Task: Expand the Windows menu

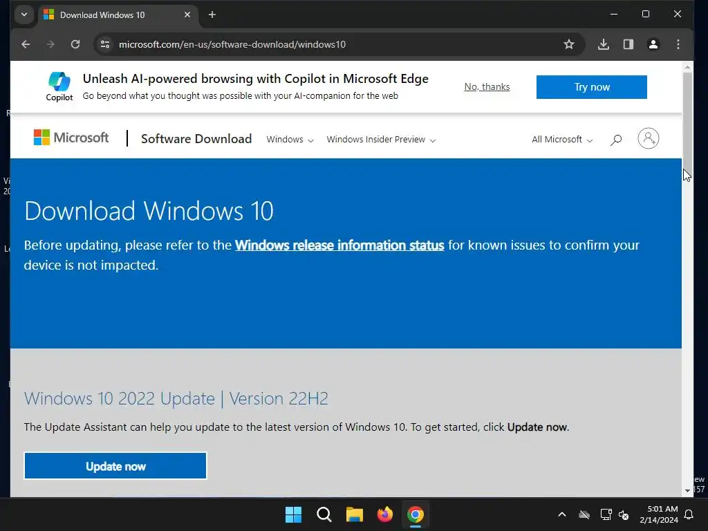Action: pos(290,140)
